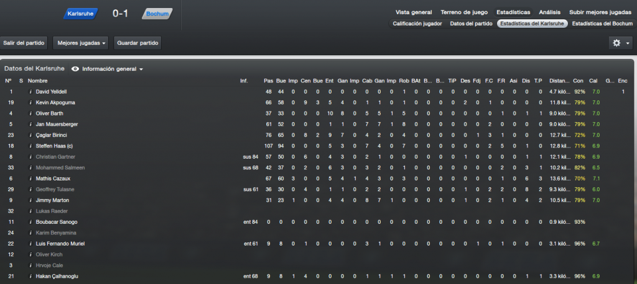
Task: Switch to Estadísticas del Bochum tab
Action: click(x=602, y=24)
